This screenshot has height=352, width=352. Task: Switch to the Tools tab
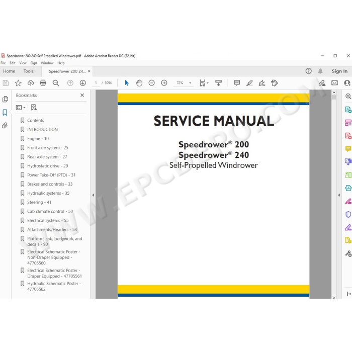tap(28, 71)
